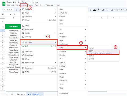Expand the text wrapping dropdown arrow
This screenshot has width=127, height=96.
[x=124, y=10]
